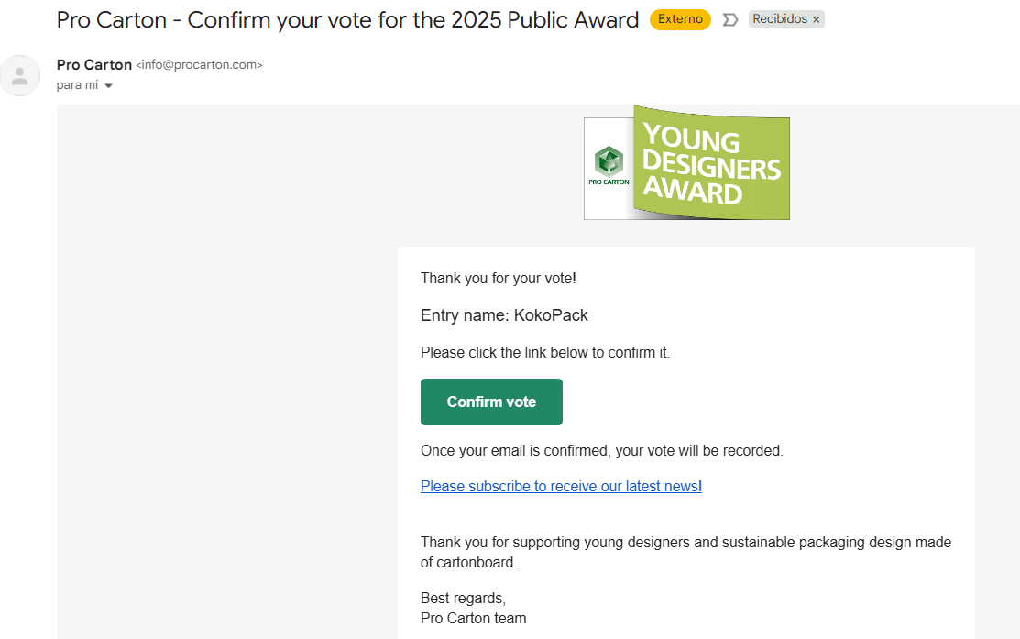Click the "Please click the link below" sentence
Image resolution: width=1020 pixels, height=639 pixels.
click(x=545, y=352)
